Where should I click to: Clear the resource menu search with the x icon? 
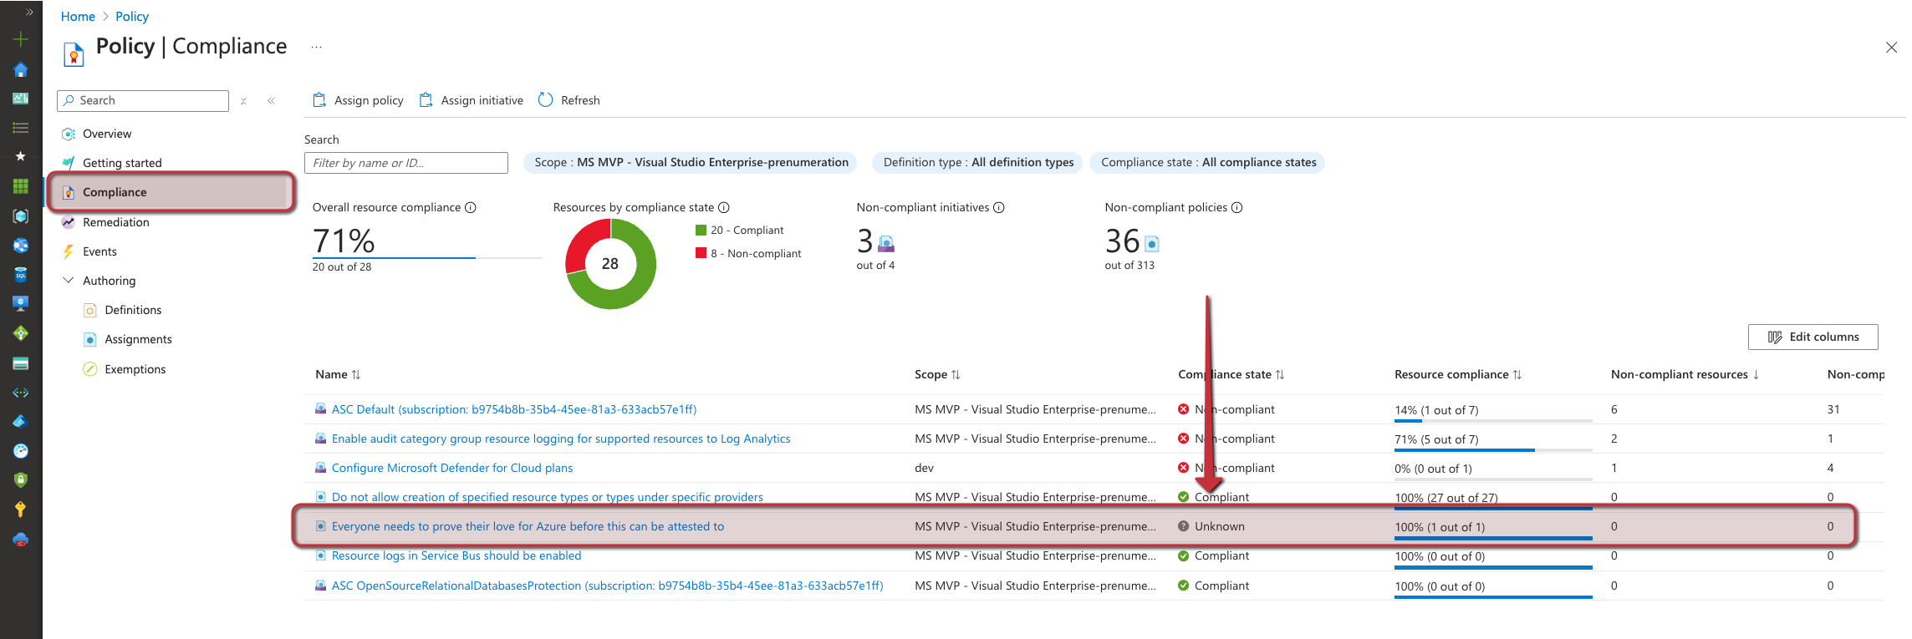click(243, 101)
